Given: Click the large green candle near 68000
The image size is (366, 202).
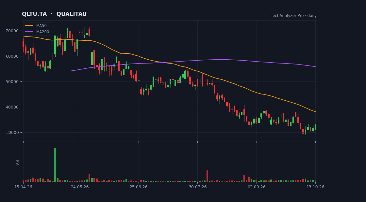Looking at the screenshot, I should [55, 45].
